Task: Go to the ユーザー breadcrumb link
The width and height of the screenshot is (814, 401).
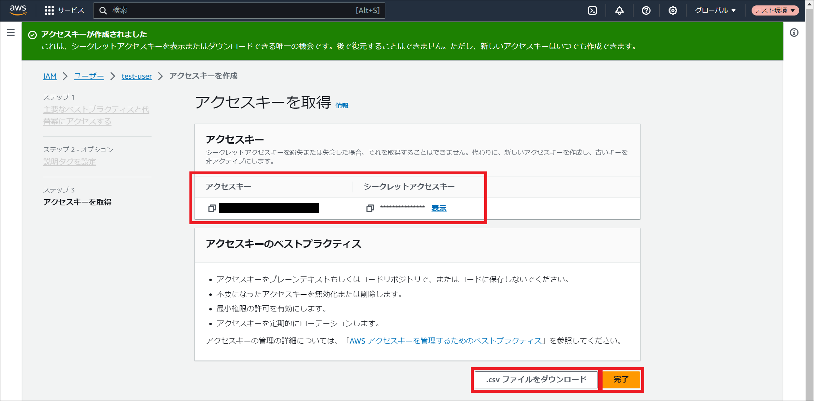Action: coord(89,76)
